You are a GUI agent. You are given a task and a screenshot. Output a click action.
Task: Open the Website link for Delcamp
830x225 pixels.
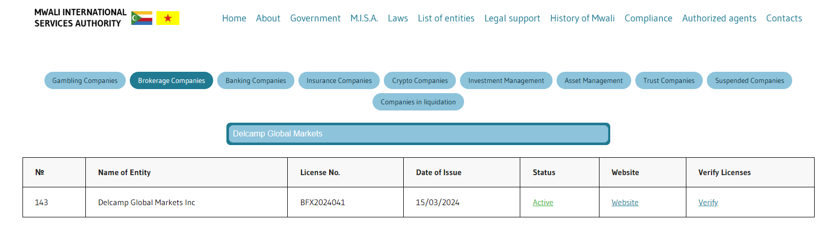[x=625, y=203]
